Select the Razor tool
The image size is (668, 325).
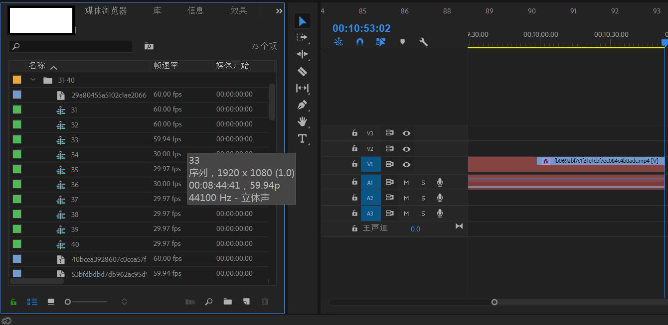click(x=302, y=71)
